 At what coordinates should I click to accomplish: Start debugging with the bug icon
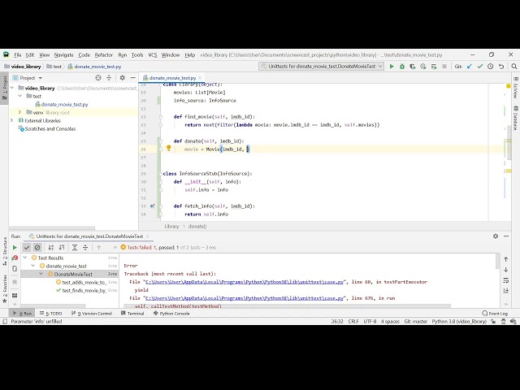pos(402,67)
